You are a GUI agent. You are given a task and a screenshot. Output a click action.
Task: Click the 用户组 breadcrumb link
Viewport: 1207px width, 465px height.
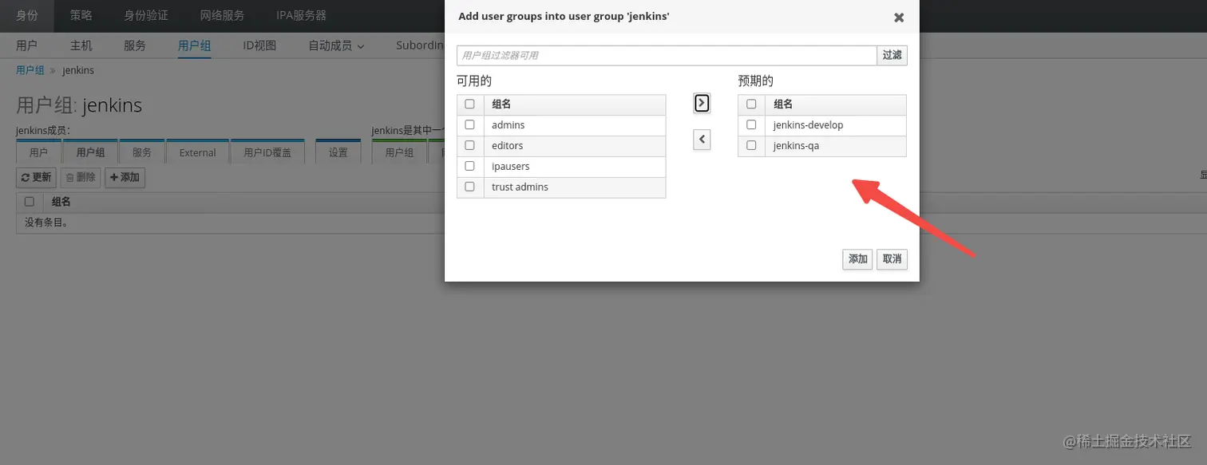click(x=30, y=70)
